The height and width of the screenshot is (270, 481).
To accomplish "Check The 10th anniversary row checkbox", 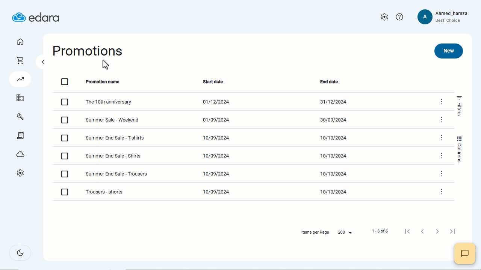I will (65, 102).
